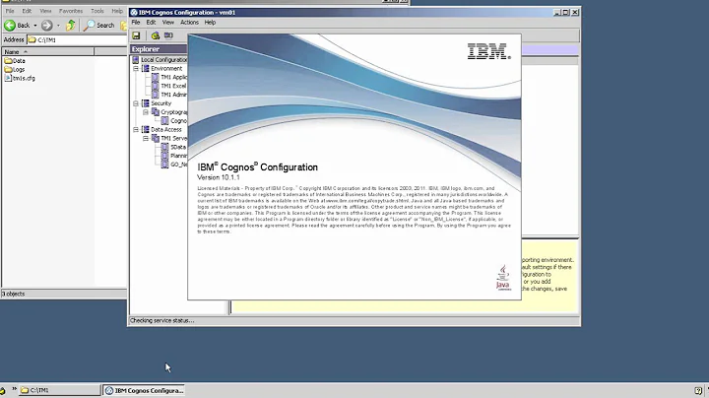Click the third Cognos toolbar icon
Screen dimensions: 709x398
click(x=168, y=35)
